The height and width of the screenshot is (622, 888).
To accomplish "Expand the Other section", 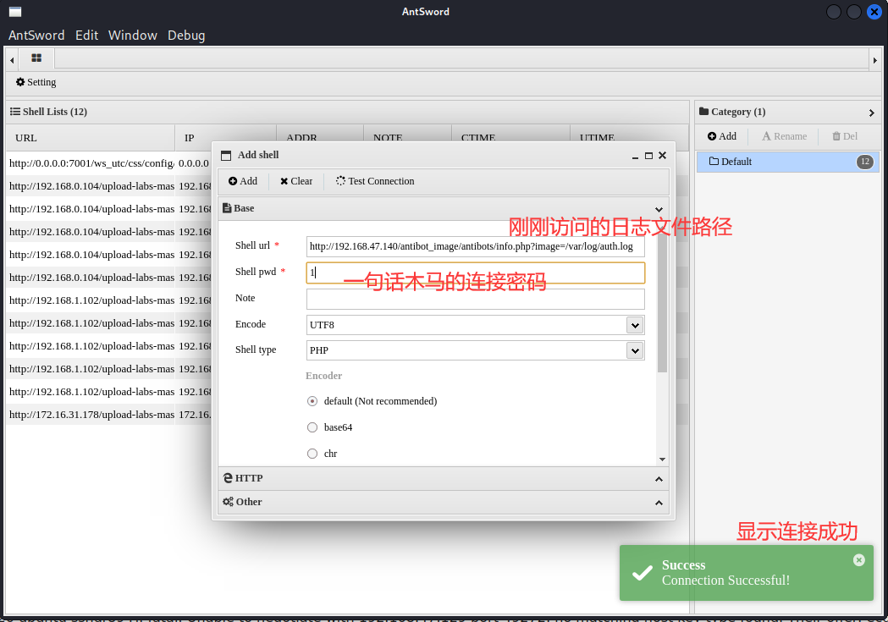I will (444, 503).
